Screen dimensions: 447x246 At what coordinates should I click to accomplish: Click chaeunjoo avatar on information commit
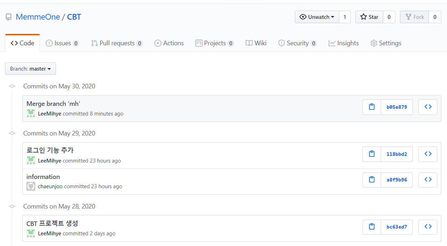tap(31, 186)
